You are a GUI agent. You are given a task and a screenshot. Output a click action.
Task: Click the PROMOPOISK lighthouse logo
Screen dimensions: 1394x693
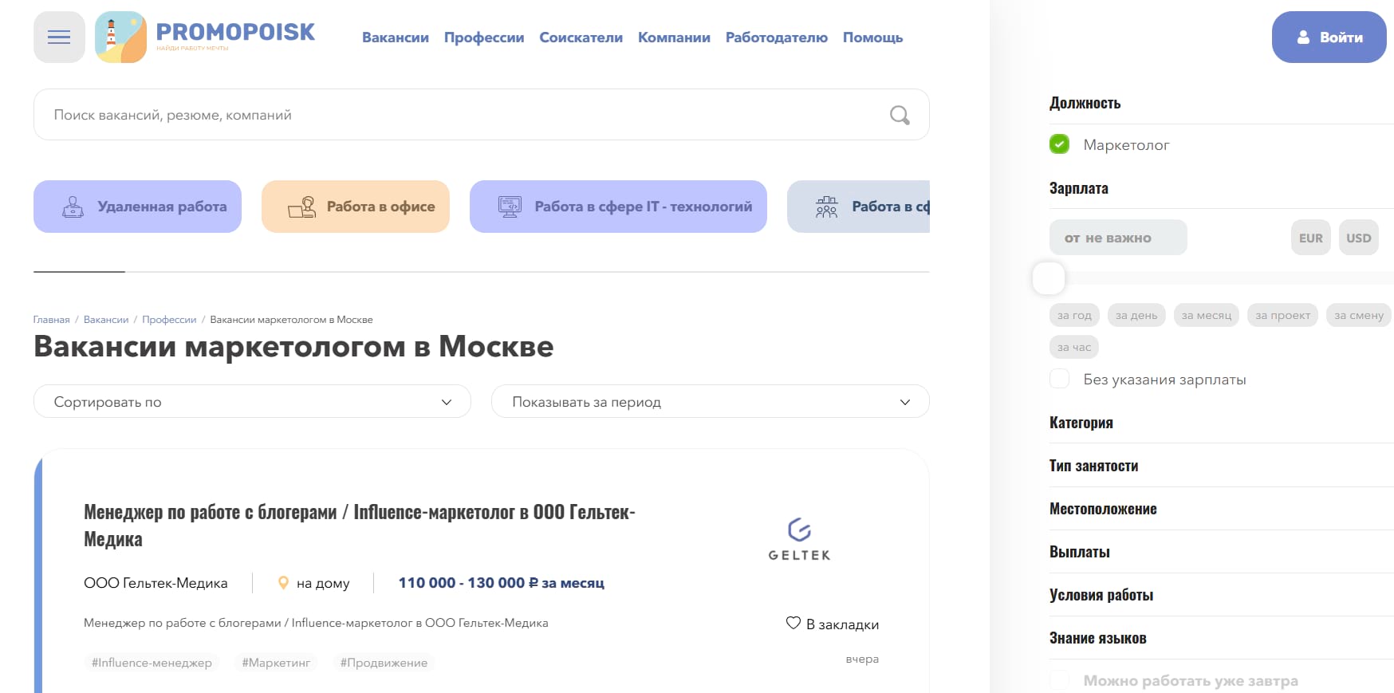[120, 37]
